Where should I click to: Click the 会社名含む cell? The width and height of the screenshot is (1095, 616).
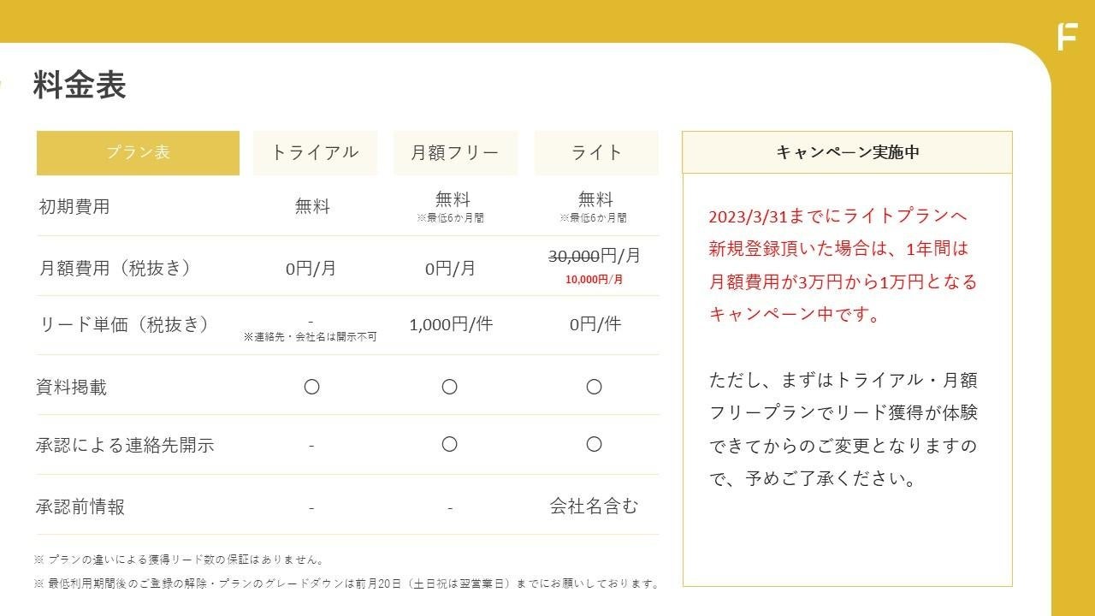pyautogui.click(x=594, y=506)
